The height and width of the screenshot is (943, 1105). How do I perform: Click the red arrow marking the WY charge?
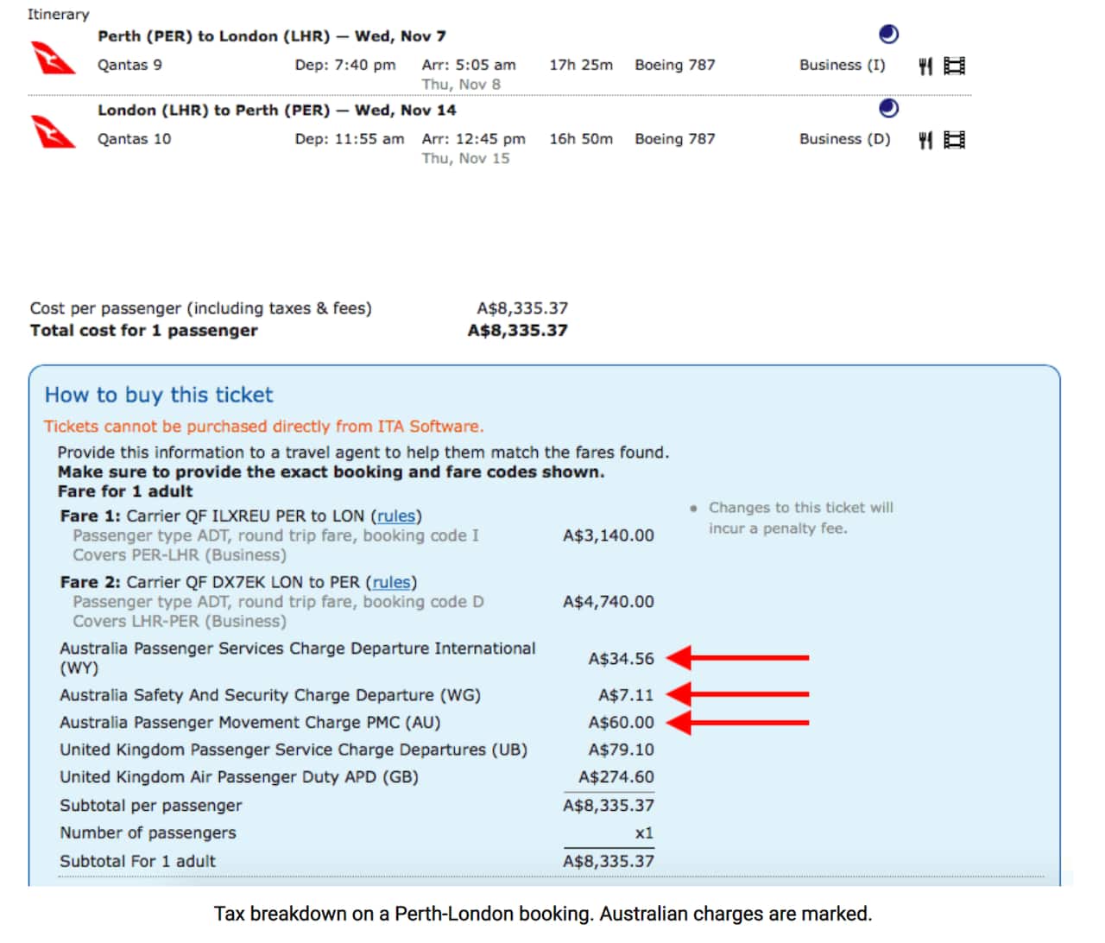[x=738, y=658]
